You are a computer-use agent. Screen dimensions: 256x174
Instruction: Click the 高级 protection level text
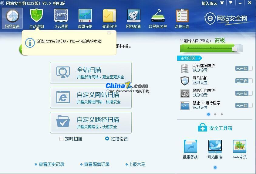point(220,40)
